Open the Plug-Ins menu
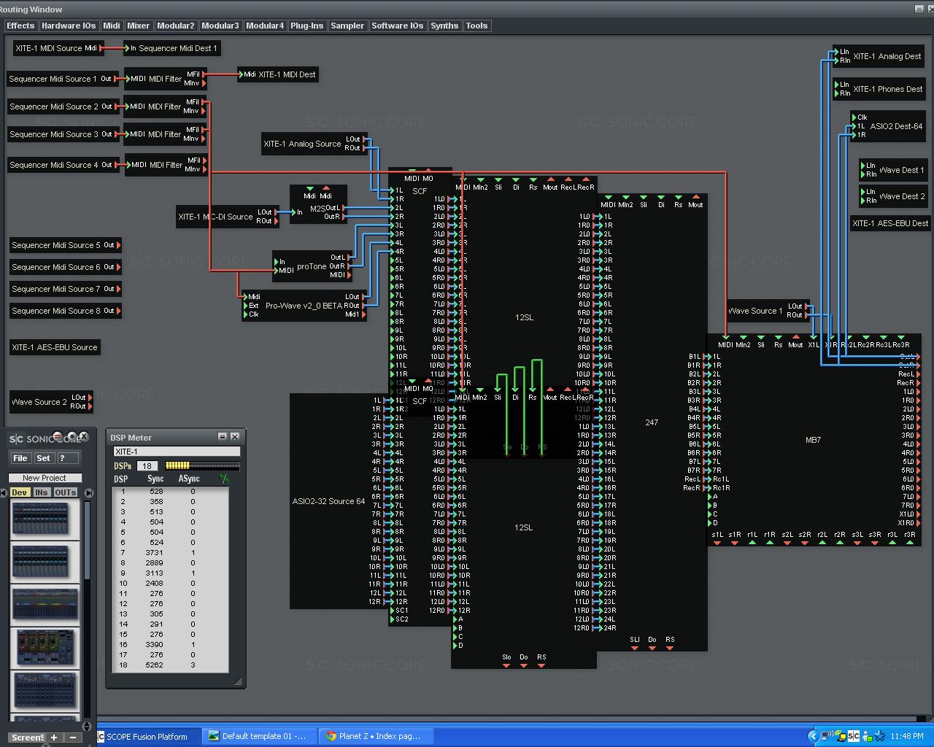This screenshot has height=747, width=934. (306, 26)
